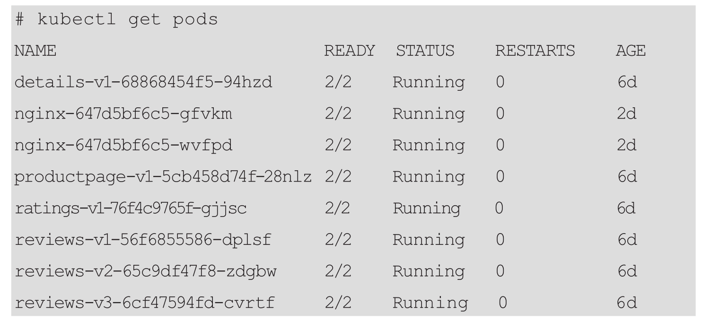
Task: Select pod name details-v1-68868454f5-94hzd
Action: click(x=143, y=82)
